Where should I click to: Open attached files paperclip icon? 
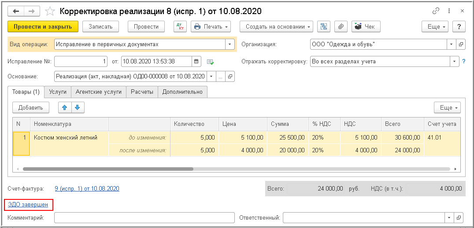[x=340, y=27]
